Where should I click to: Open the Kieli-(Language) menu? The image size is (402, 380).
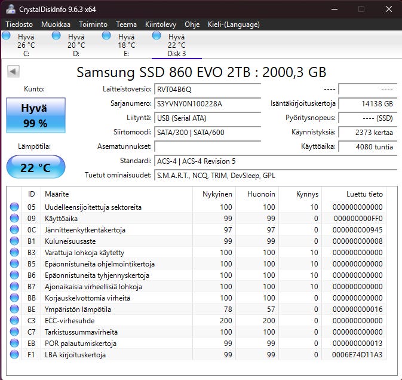(x=234, y=24)
